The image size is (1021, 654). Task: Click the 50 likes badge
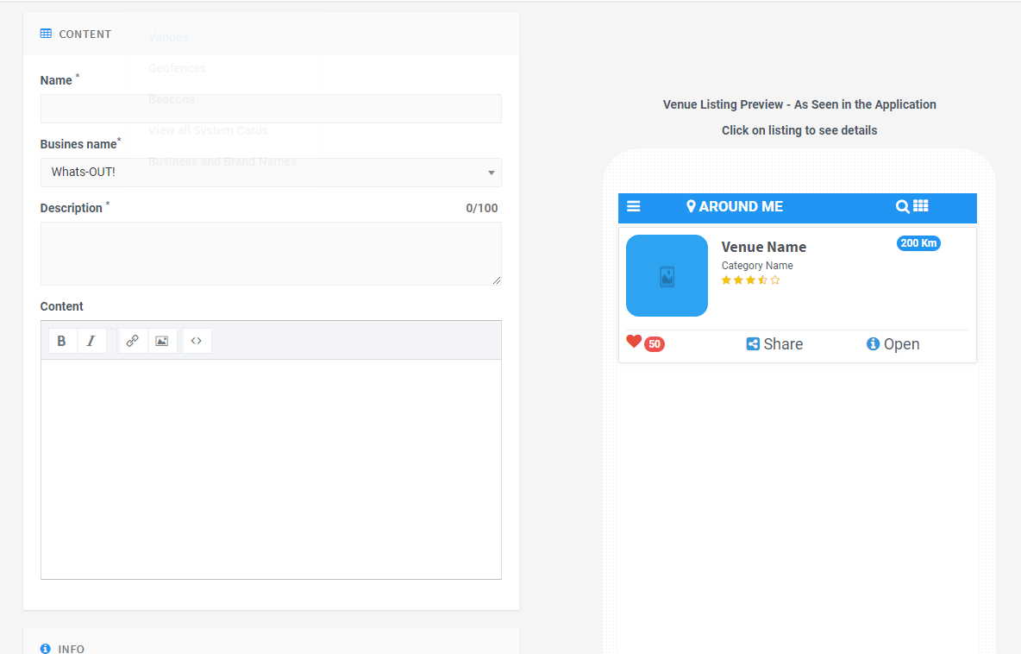pos(655,344)
